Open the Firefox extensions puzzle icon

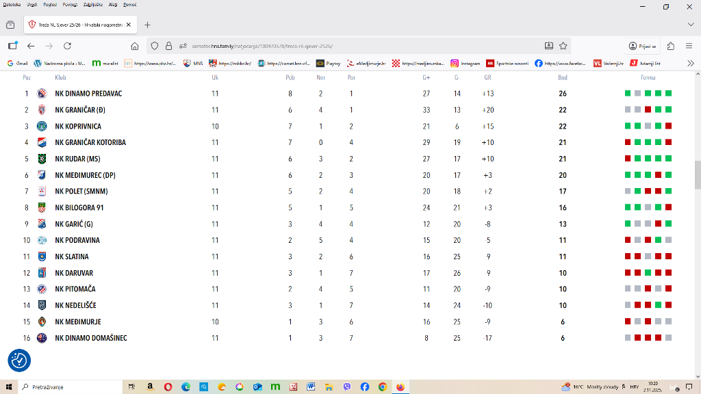pyautogui.click(x=670, y=46)
